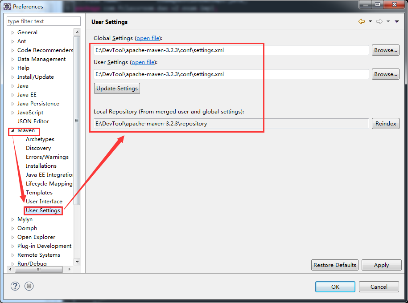Expand the Java Persistence node
This screenshot has height=303, width=408.
(12, 104)
